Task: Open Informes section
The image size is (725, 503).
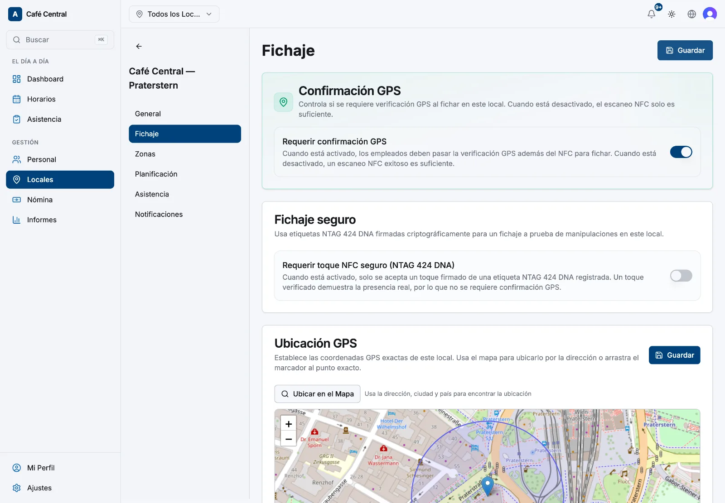Action: (x=60, y=220)
